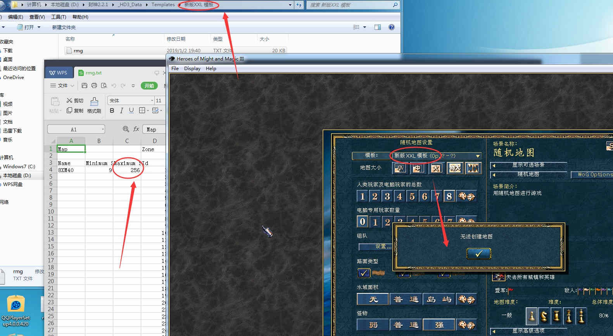Select 无 (none) water content
This screenshot has height=336, width=613.
pos(373,299)
